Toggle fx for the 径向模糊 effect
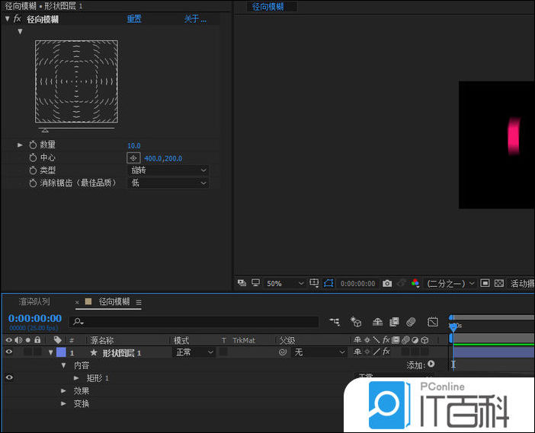 (x=18, y=19)
